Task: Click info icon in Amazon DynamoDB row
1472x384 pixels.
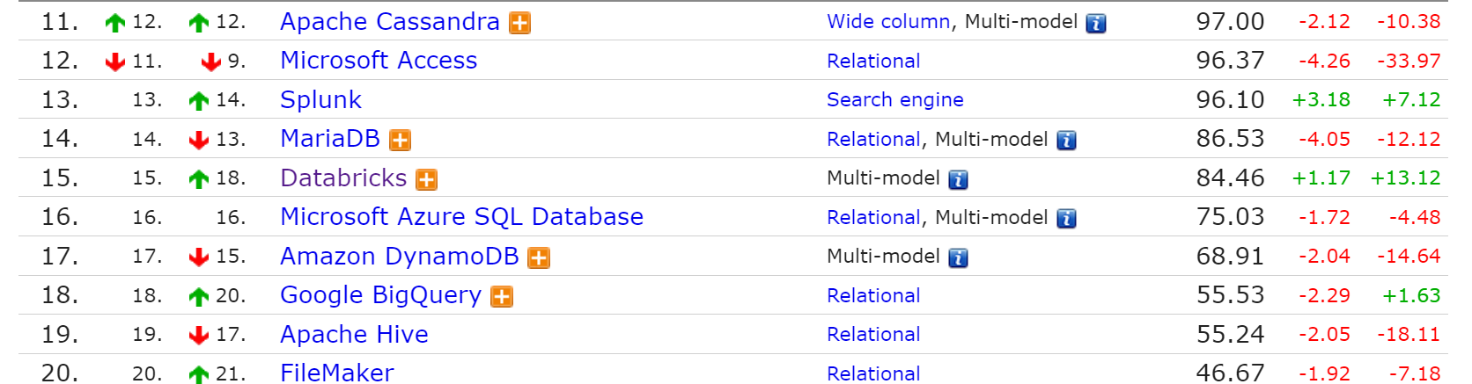Action: point(958,258)
